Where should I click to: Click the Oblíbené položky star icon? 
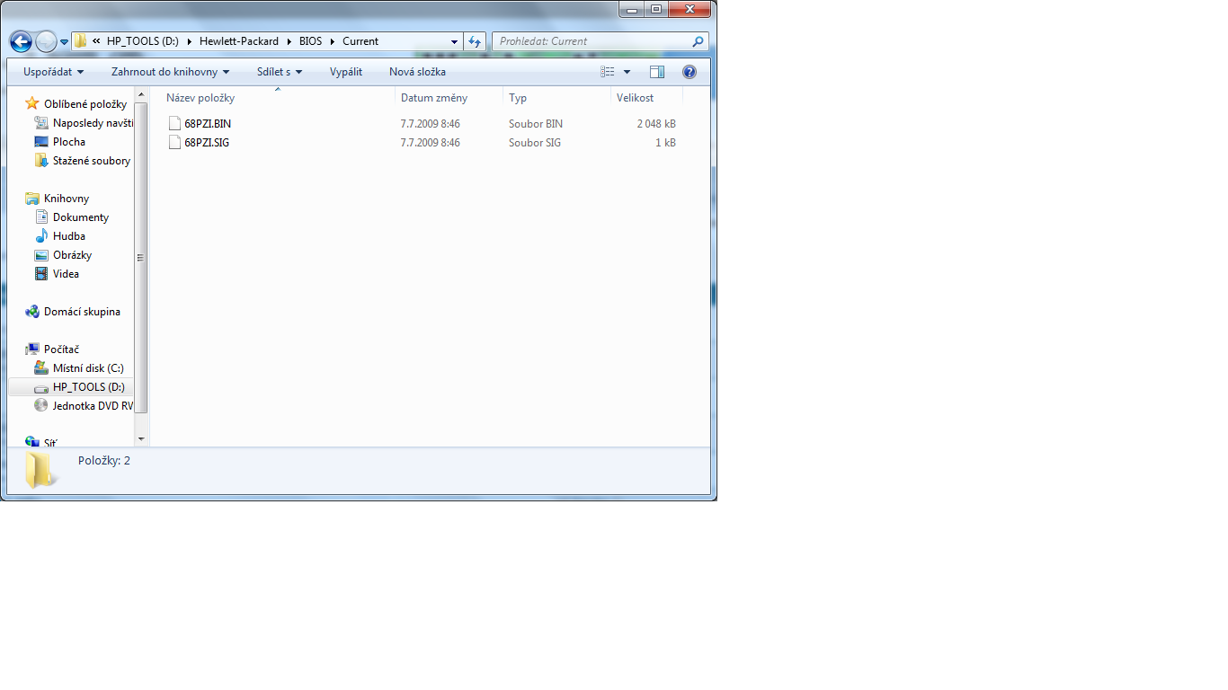click(32, 104)
